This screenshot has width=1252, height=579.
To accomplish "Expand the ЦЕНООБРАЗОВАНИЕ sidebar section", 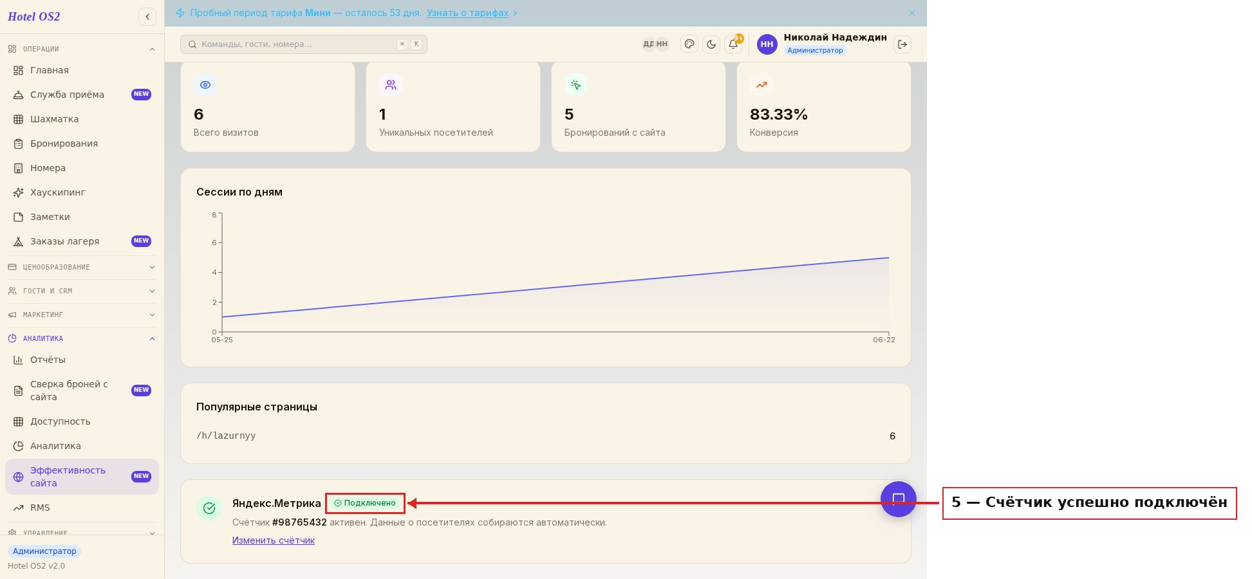I will pyautogui.click(x=81, y=267).
